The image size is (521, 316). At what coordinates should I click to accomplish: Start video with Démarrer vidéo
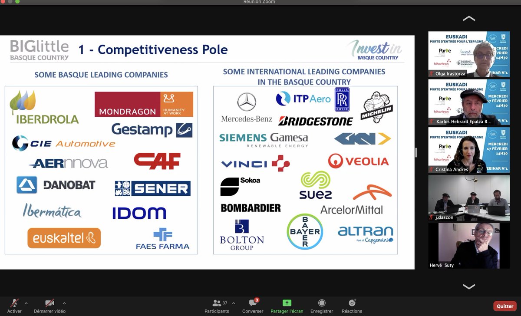50,306
